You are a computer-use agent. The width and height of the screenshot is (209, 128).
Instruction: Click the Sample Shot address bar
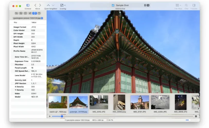click(120, 5)
